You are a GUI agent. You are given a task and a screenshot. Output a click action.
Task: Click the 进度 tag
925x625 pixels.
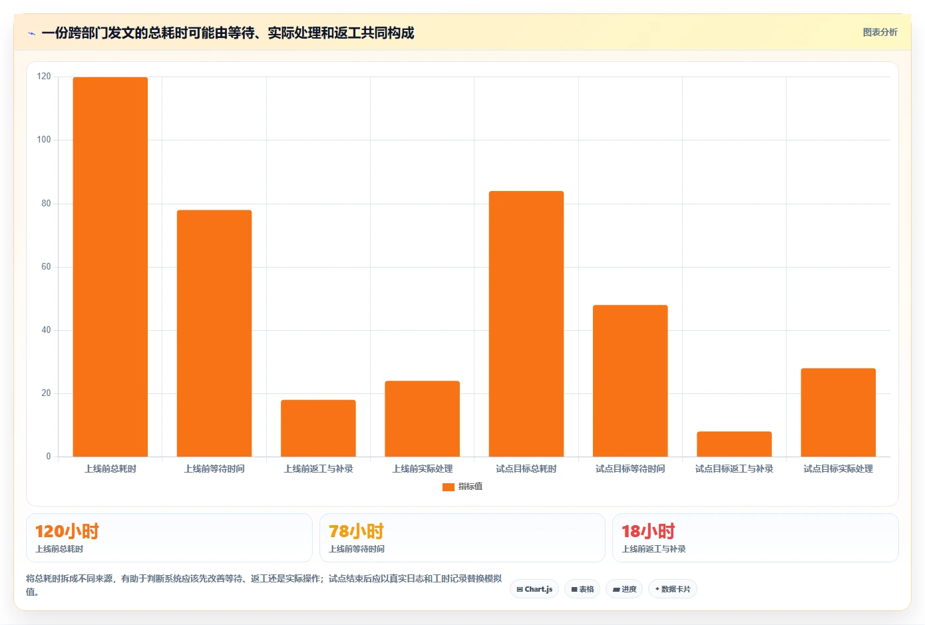coord(624,589)
